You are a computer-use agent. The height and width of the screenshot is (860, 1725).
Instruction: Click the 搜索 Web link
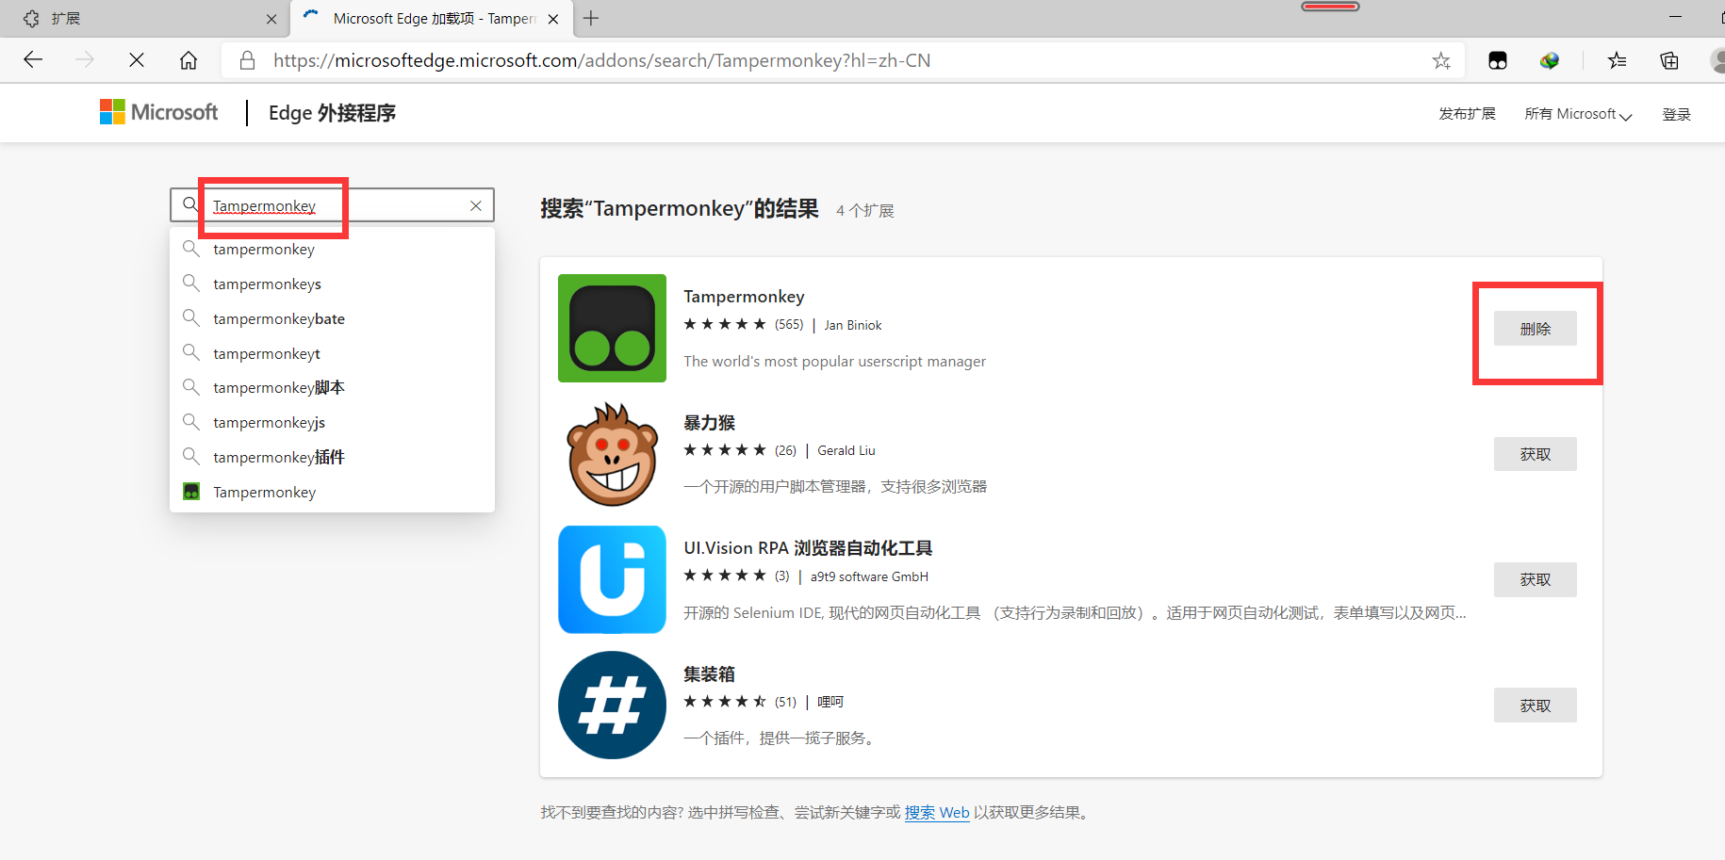click(937, 812)
